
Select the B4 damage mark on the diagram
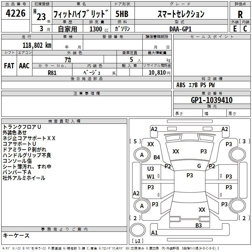pos(157,157)
